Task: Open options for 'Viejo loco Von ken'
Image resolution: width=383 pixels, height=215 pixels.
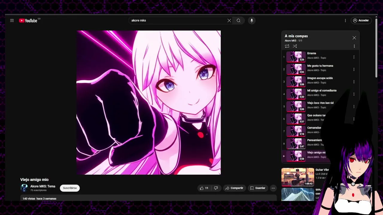Action: pyautogui.click(x=354, y=107)
